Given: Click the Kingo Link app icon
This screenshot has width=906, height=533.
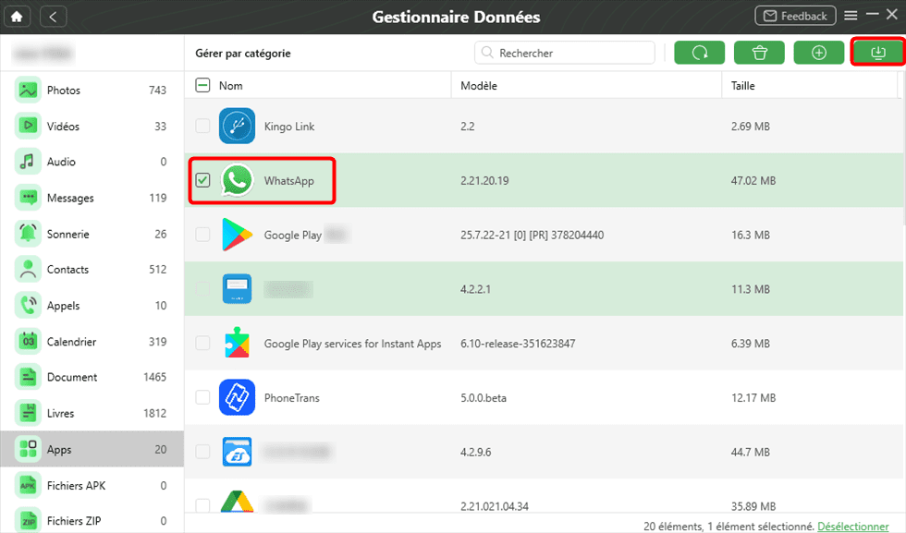Looking at the screenshot, I should point(237,127).
